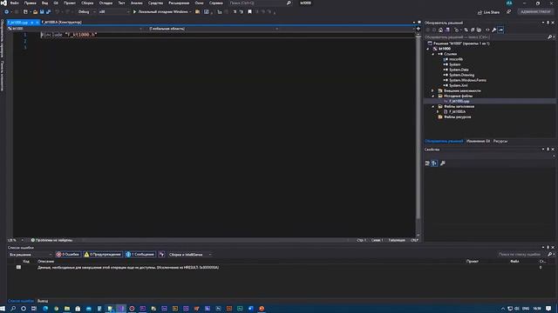This screenshot has height=313, width=558.
Task: Open Microsoft Edge from the taskbar
Action: [x=45, y=309]
